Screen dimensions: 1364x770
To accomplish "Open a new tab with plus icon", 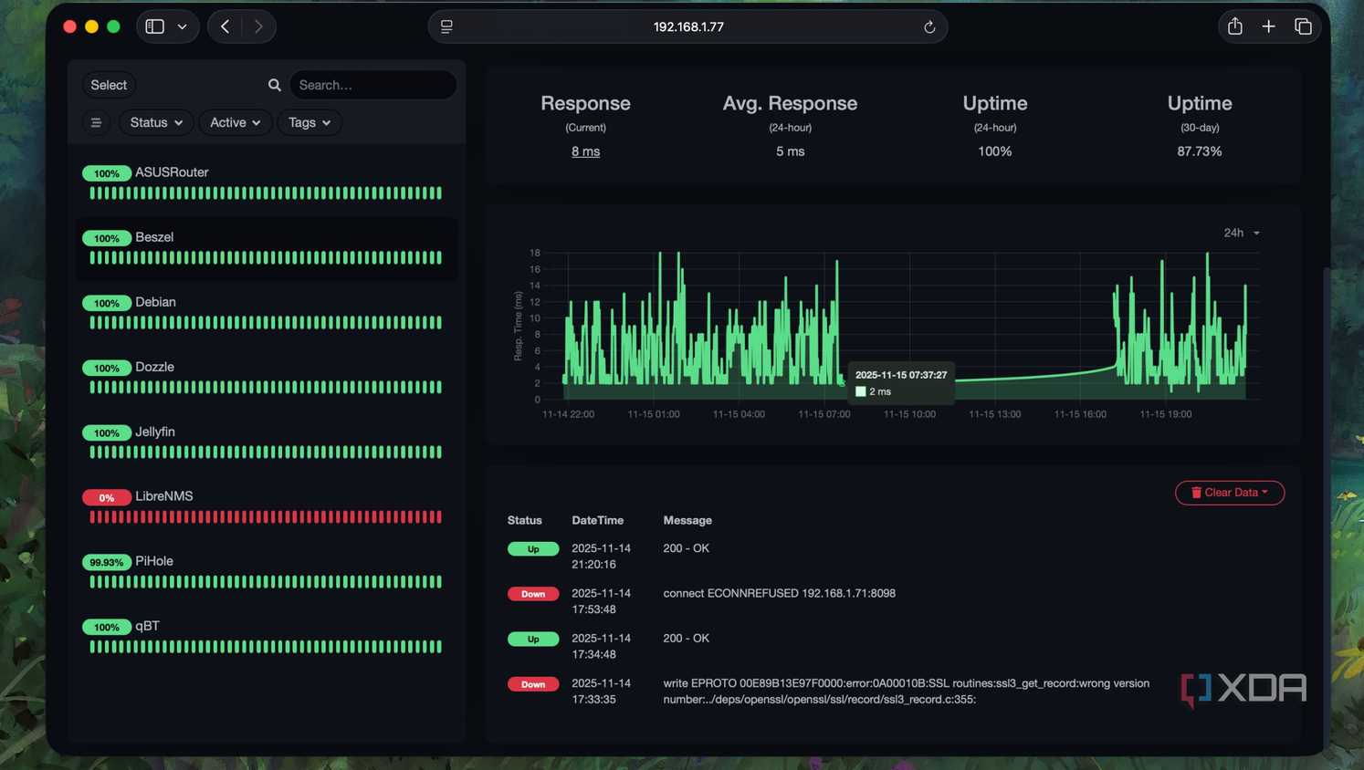I will pyautogui.click(x=1269, y=26).
